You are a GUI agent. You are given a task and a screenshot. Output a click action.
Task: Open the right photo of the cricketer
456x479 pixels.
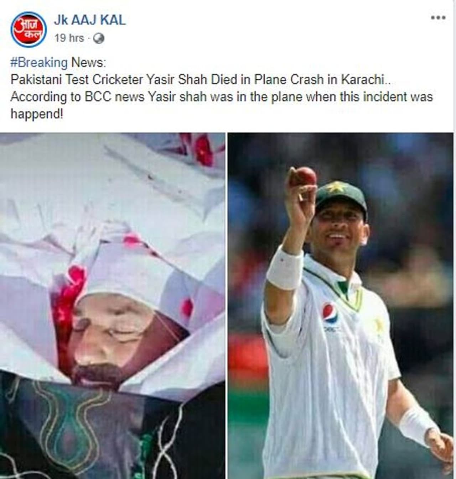click(341, 306)
